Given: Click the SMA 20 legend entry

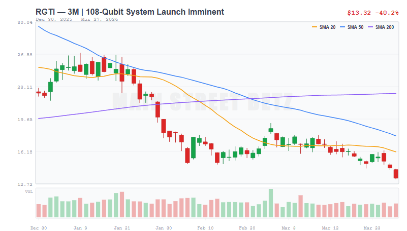Looking at the screenshot, I should coord(324,27).
